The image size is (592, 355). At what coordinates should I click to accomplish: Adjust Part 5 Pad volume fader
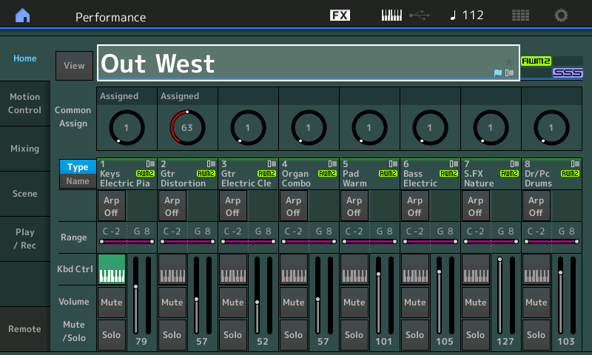click(379, 274)
